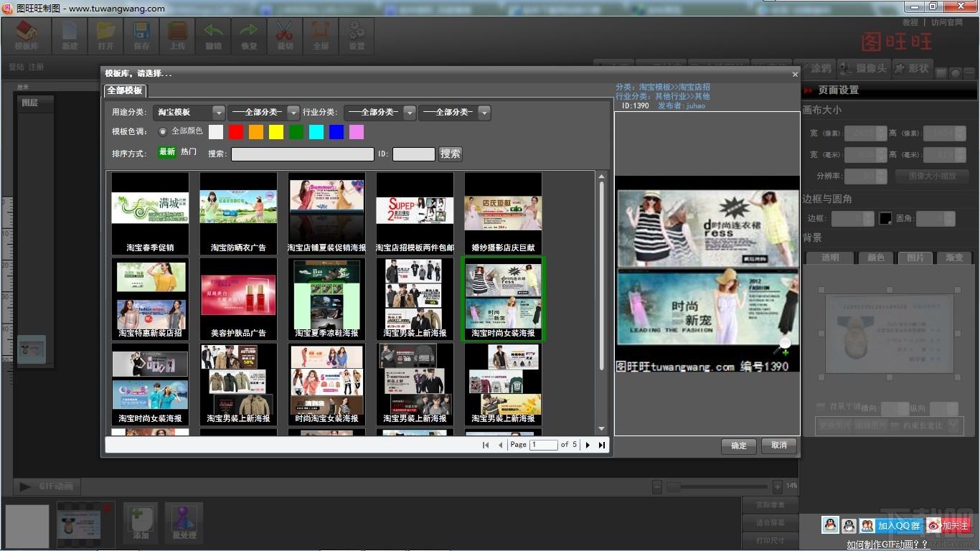Open the second 行业分类 全部分类 dropdown
The image size is (980, 551).
[x=455, y=113]
